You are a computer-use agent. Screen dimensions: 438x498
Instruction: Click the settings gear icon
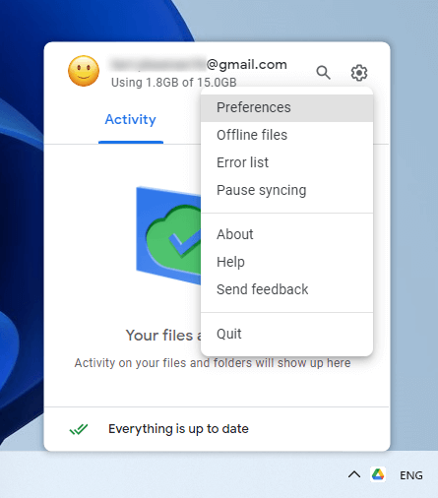[x=359, y=73]
